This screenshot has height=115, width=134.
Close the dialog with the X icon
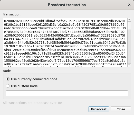(129, 5)
